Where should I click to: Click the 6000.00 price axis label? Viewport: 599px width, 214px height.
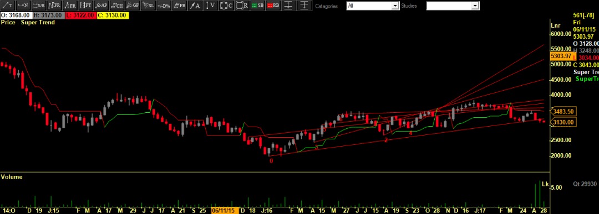(x=561, y=34)
